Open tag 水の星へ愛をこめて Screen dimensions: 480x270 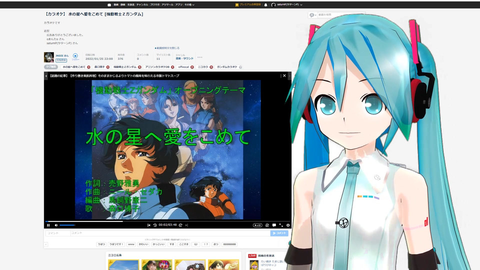click(x=74, y=66)
